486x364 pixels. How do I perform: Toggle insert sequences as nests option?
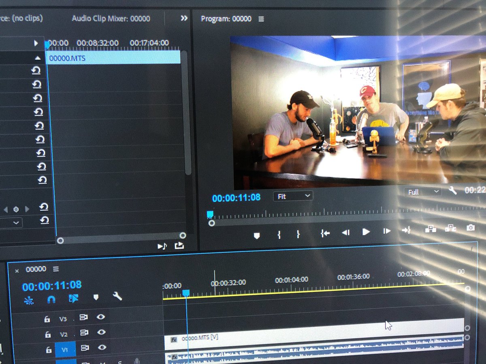29,301
